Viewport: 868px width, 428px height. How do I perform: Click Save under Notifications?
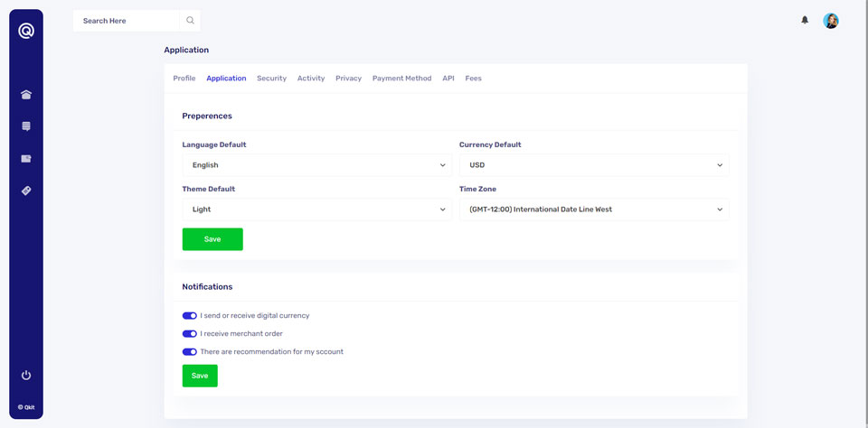pyautogui.click(x=200, y=376)
